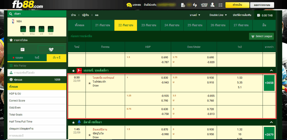The width and height of the screenshot is (287, 140).
Task: Click the trophy icon in Select League
Action: (253, 36)
